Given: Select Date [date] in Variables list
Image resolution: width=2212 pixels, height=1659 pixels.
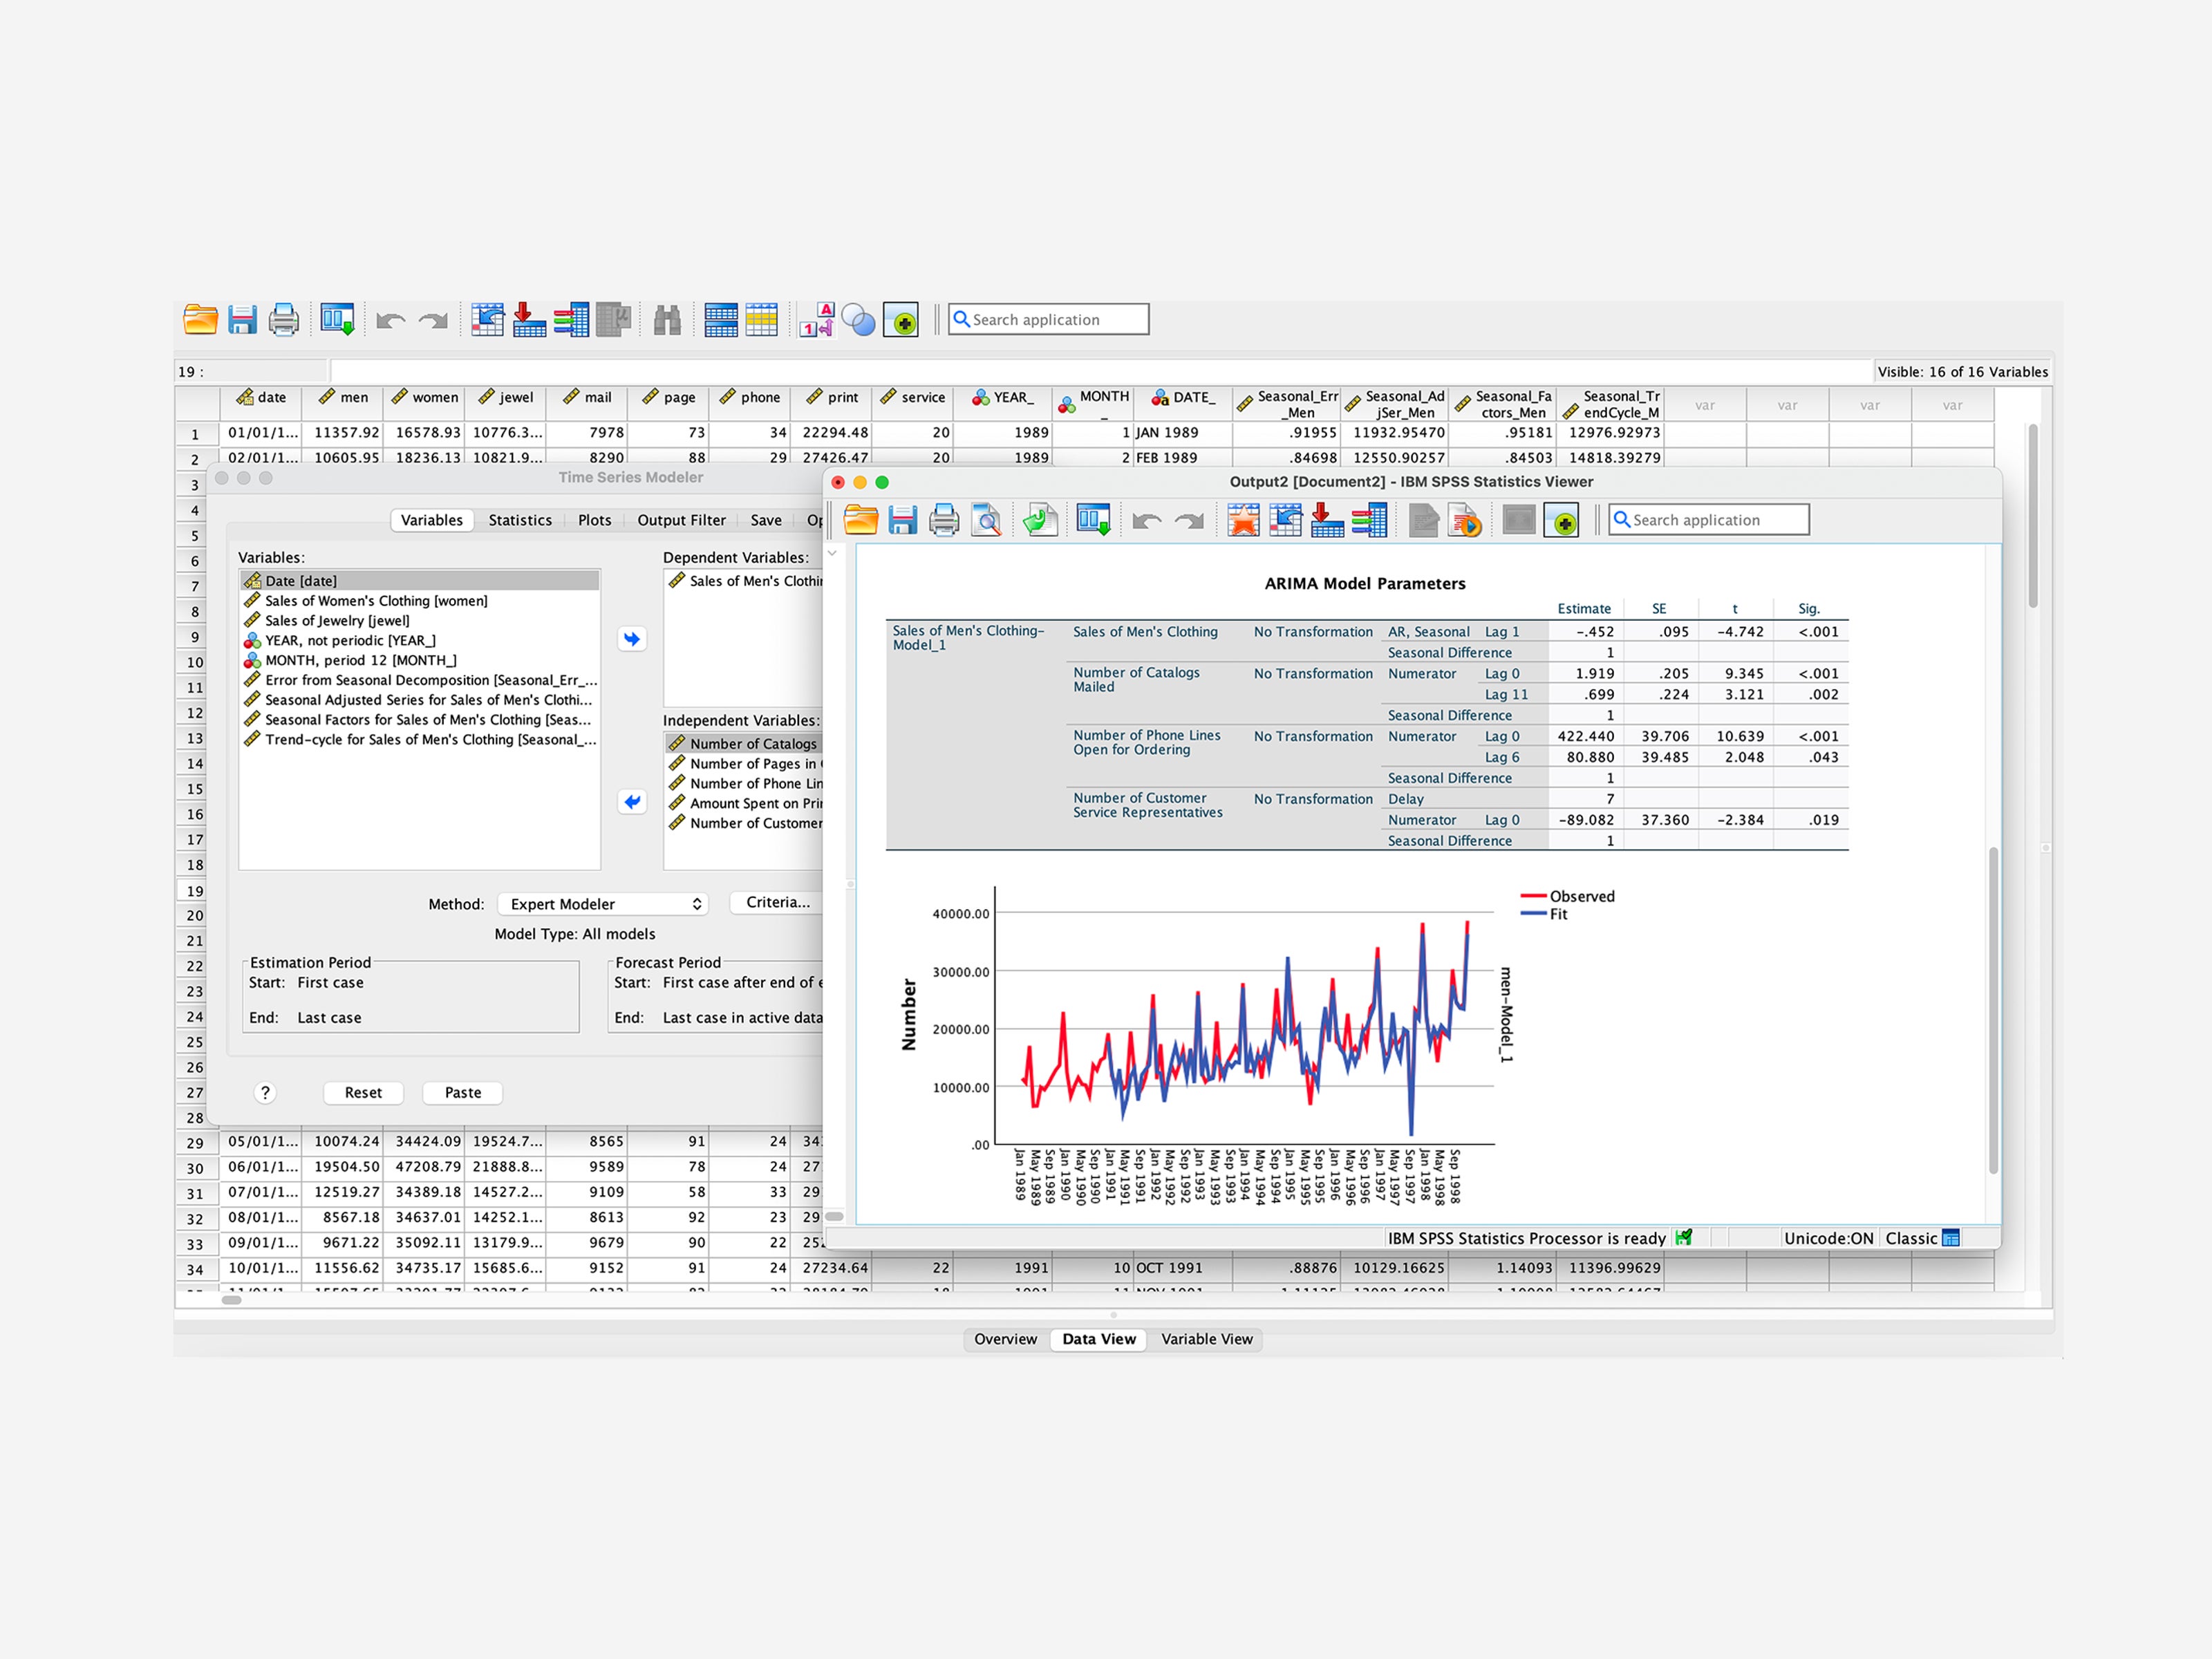Looking at the screenshot, I should [x=419, y=581].
